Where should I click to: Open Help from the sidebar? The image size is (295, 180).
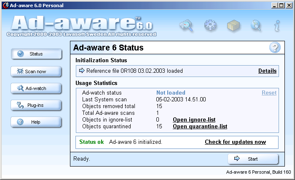click(36, 122)
